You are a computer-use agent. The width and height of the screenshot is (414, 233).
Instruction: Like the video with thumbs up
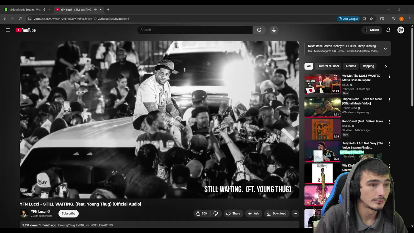(x=202, y=213)
